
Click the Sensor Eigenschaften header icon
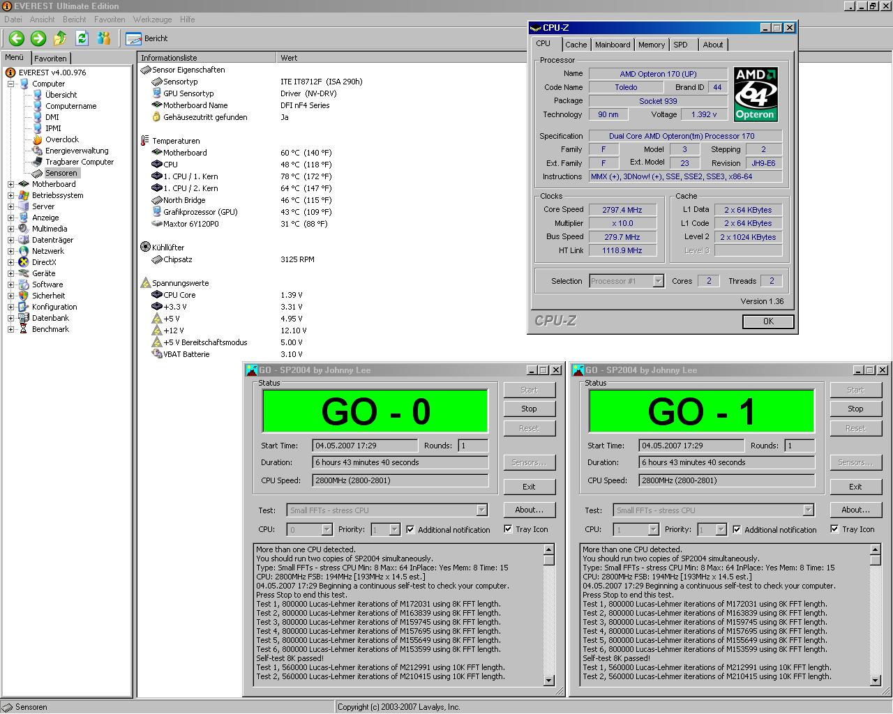(x=145, y=70)
